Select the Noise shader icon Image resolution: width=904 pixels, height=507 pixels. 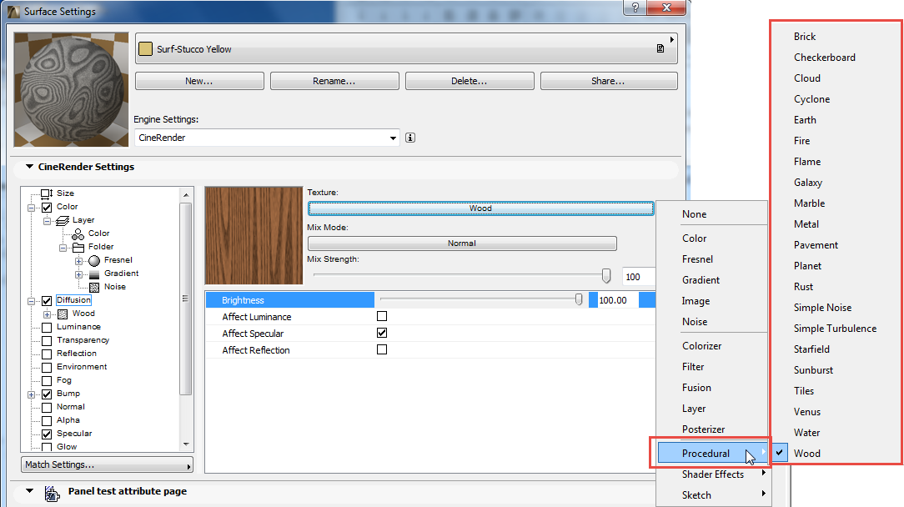pyautogui.click(x=94, y=287)
